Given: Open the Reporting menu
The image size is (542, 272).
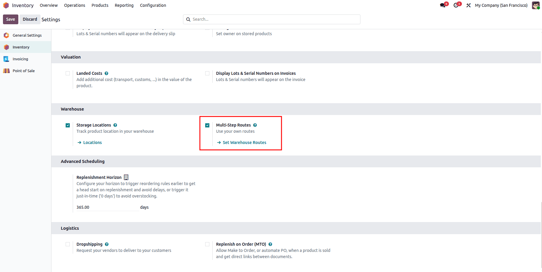Looking at the screenshot, I should point(124,5).
